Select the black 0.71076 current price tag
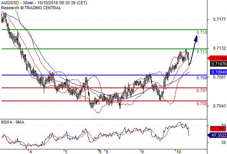 (x=218, y=64)
